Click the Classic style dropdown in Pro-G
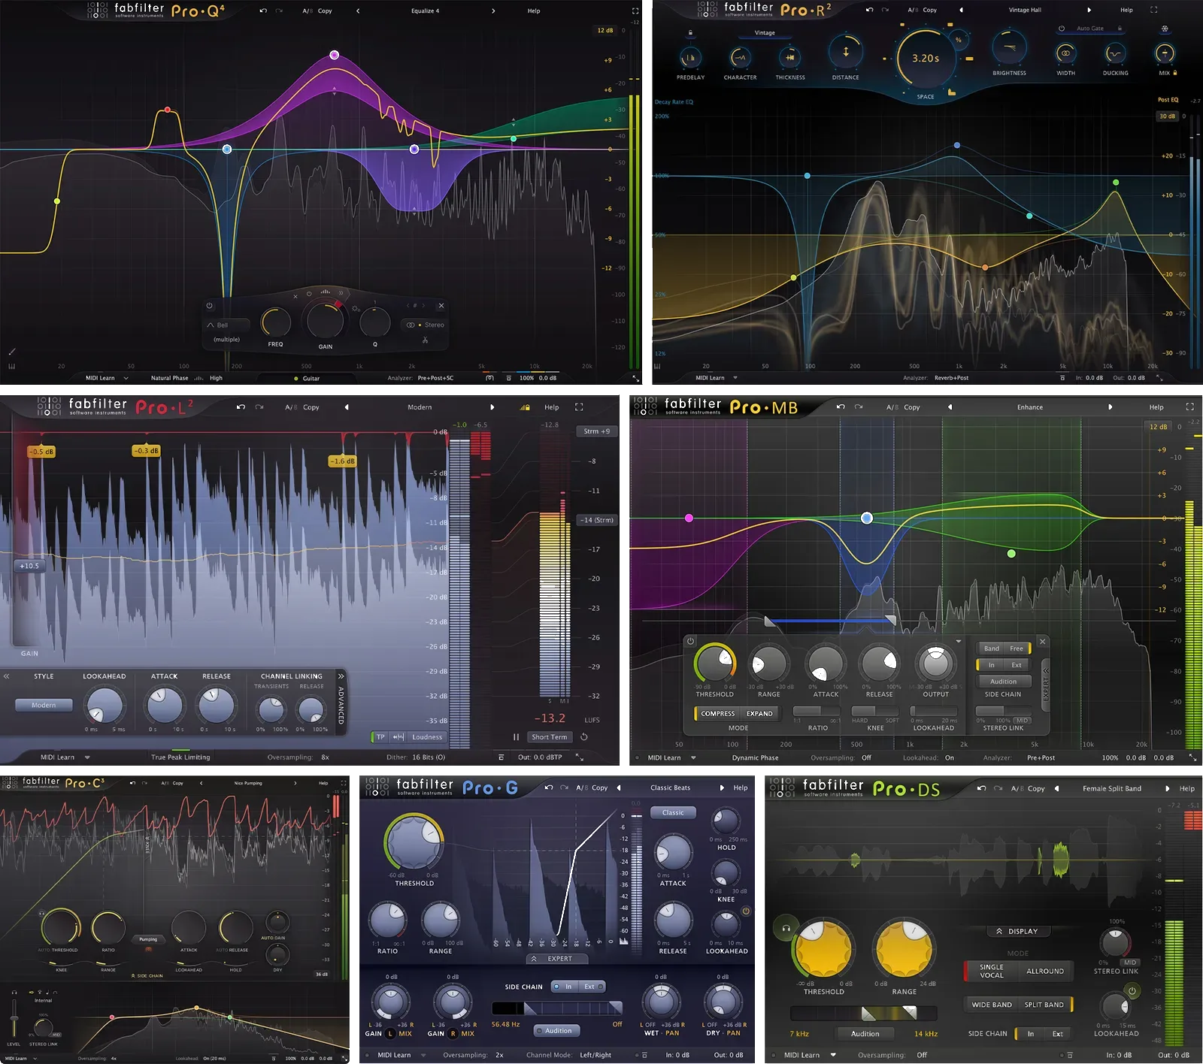Viewport: 1203px width, 1064px height. (673, 812)
